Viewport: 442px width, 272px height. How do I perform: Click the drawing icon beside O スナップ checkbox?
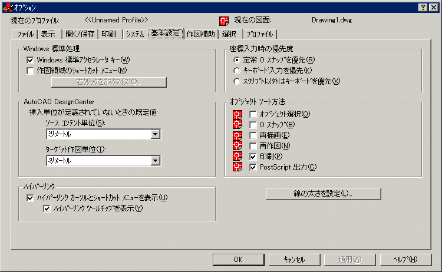(238, 125)
